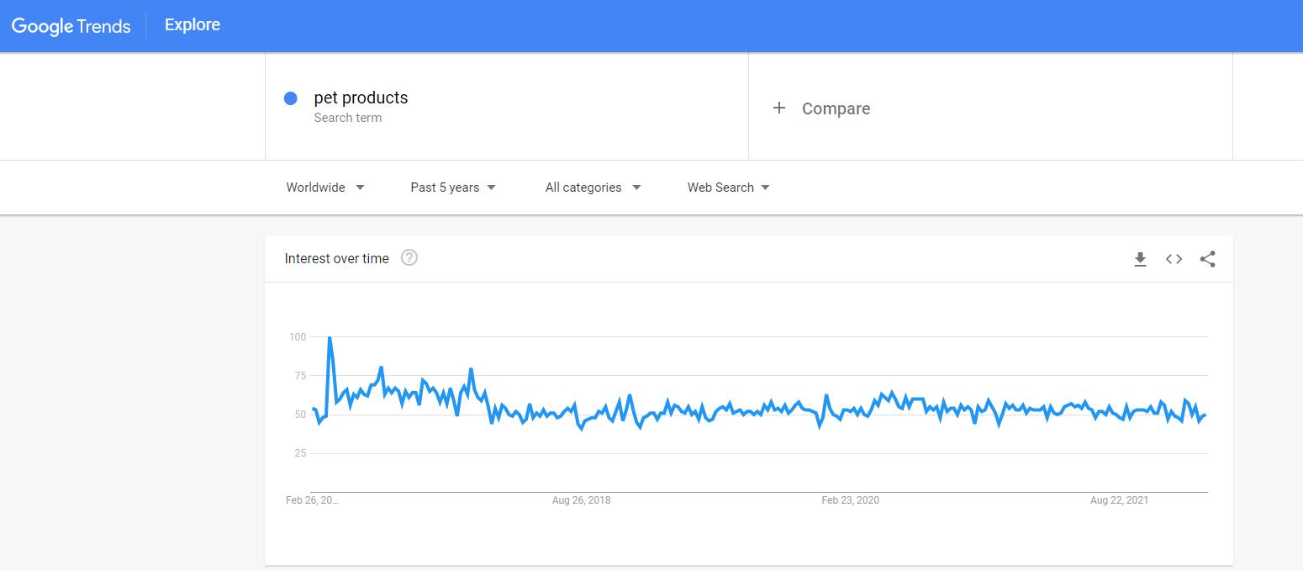Click the blue dot beside pet products
This screenshot has width=1303, height=571.
pyautogui.click(x=291, y=98)
